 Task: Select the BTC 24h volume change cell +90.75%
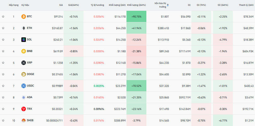tap(136, 16)
